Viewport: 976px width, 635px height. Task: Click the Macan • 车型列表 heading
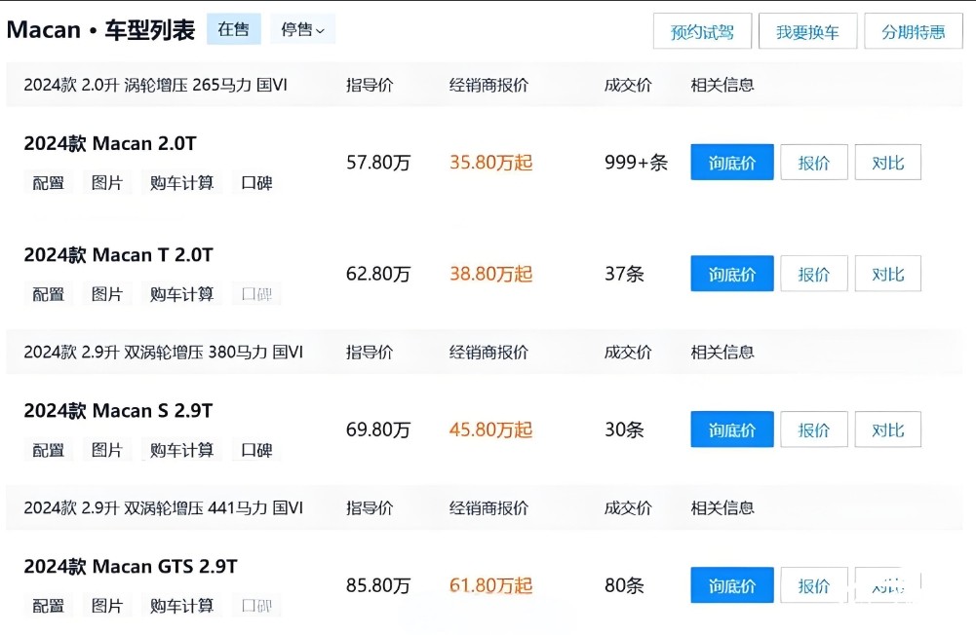[100, 30]
